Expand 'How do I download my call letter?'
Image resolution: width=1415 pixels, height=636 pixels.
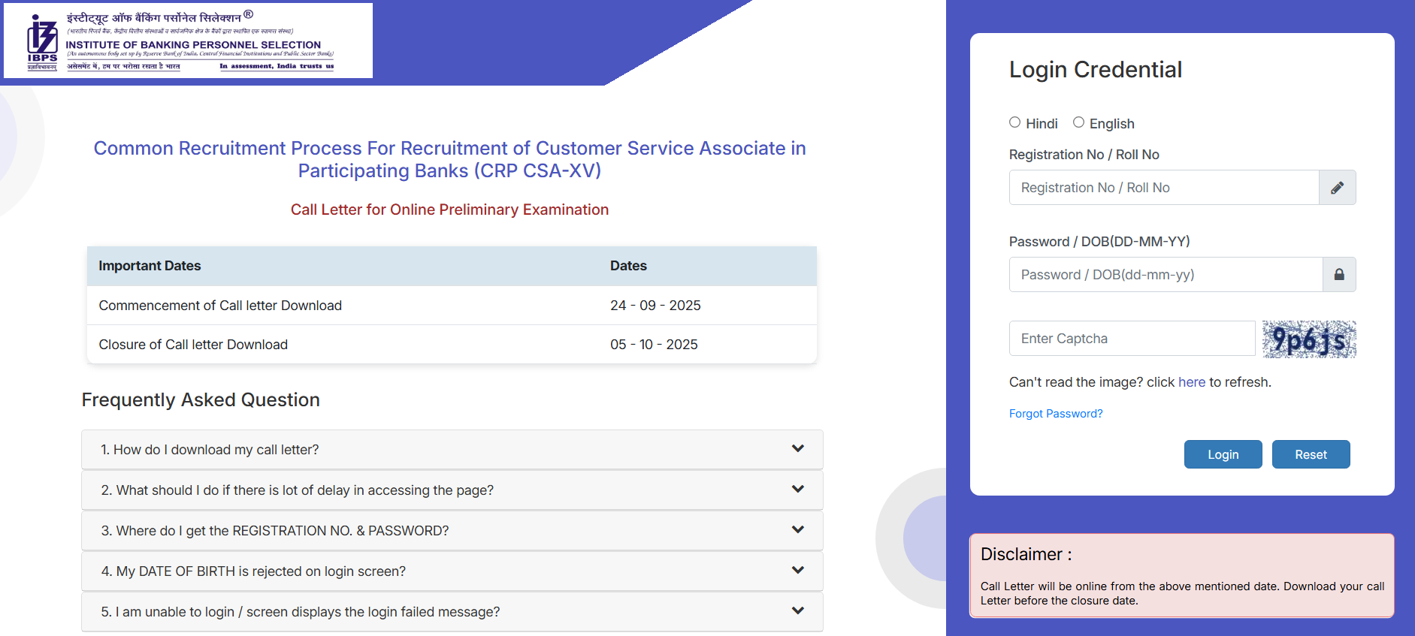(452, 450)
